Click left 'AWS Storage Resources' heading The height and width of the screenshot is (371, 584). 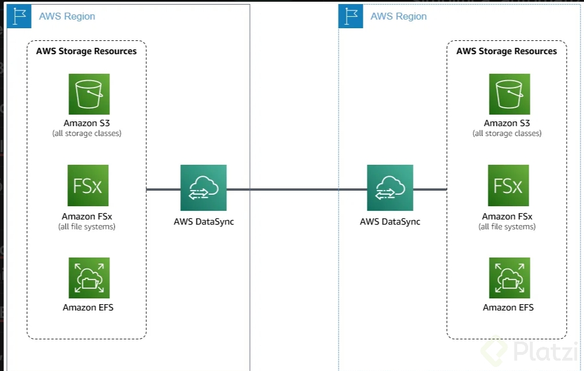tap(86, 51)
